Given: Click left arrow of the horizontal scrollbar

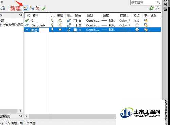Looking at the screenshot, I should coord(27,116).
